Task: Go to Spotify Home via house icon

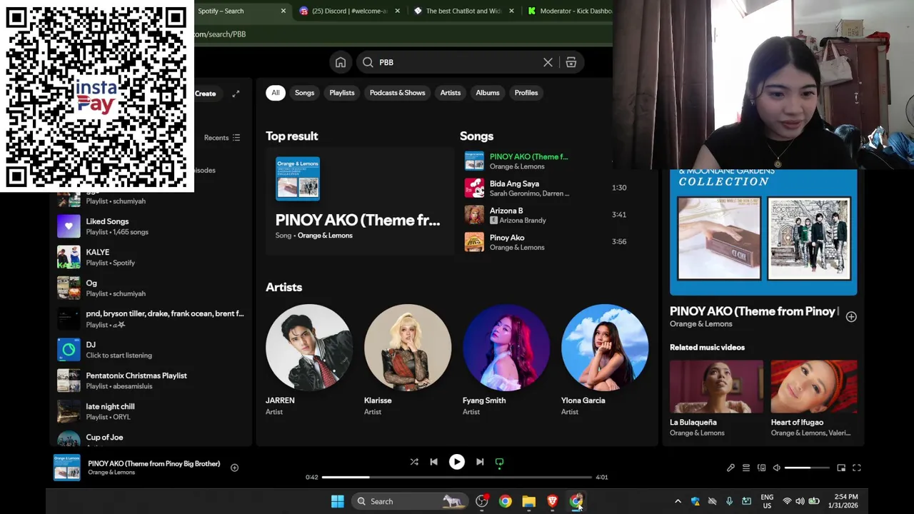Action: (x=341, y=62)
